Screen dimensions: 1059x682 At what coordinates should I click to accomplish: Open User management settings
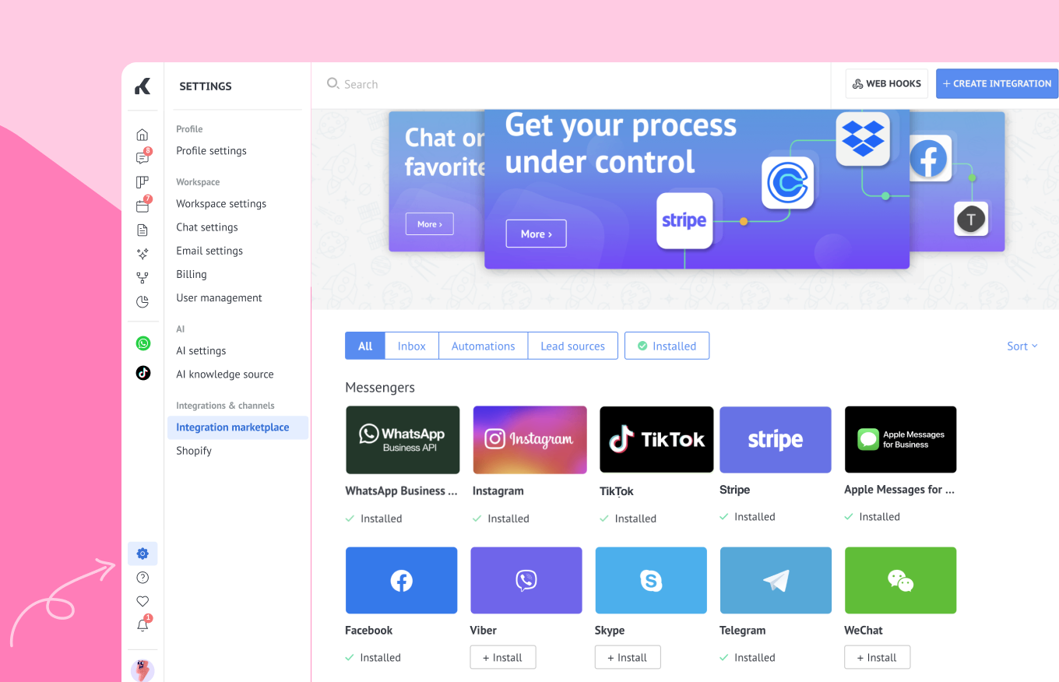219,298
